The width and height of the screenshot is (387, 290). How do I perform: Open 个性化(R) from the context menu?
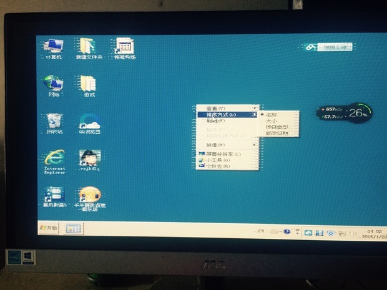click(x=227, y=166)
